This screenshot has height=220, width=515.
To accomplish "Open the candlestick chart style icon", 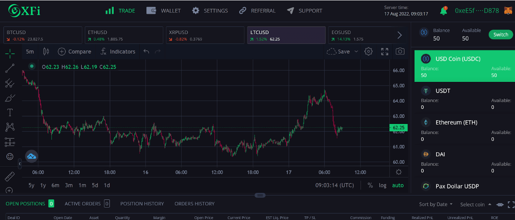I will tap(46, 52).
